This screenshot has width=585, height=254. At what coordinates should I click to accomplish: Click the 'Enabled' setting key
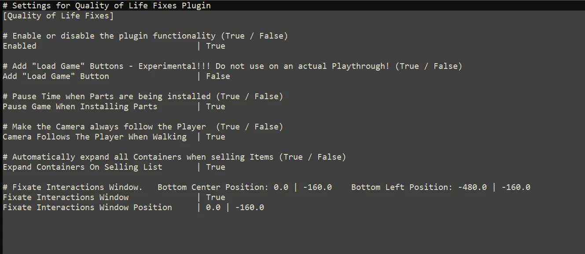click(x=19, y=46)
